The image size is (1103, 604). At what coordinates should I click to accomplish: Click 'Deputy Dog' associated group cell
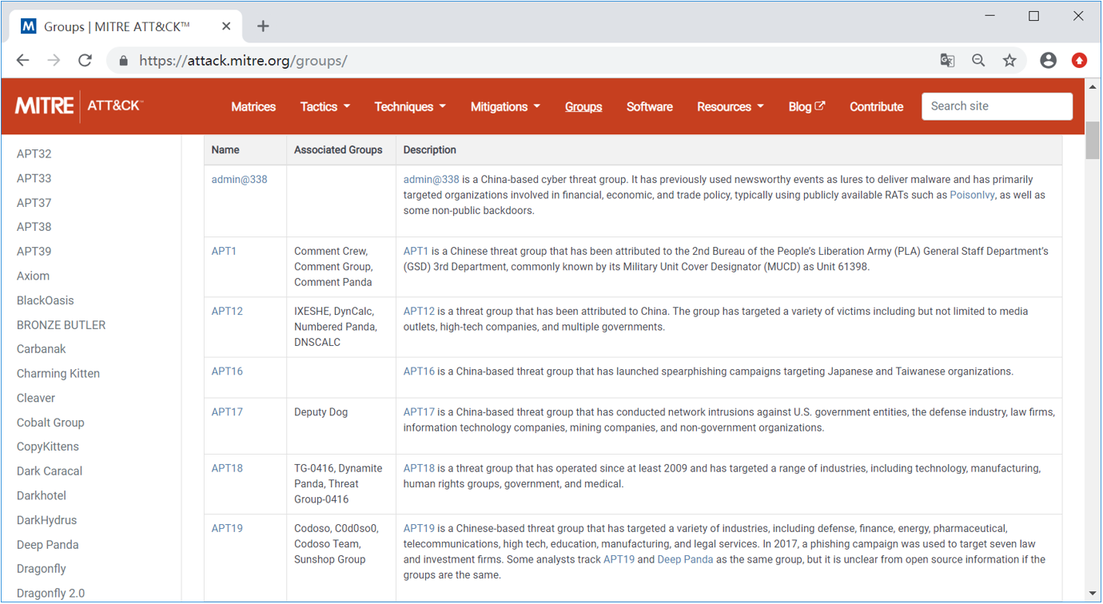[321, 412]
